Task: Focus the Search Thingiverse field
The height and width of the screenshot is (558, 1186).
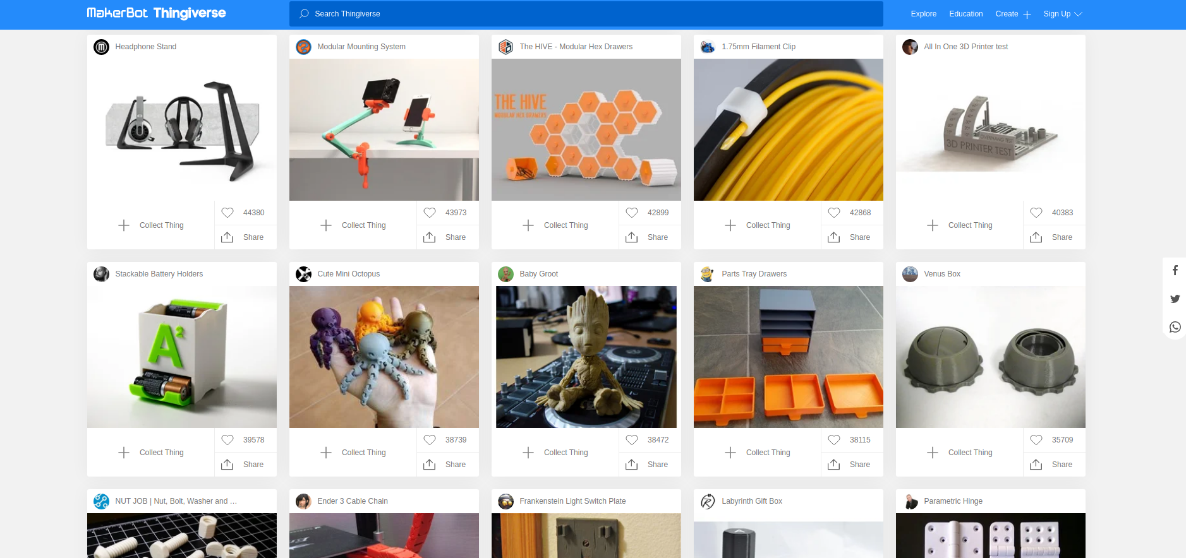Action: click(586, 14)
